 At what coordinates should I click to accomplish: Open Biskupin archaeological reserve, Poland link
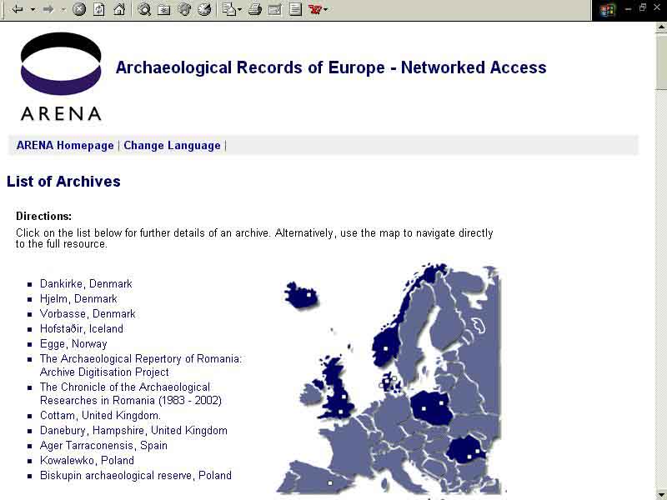(x=136, y=475)
